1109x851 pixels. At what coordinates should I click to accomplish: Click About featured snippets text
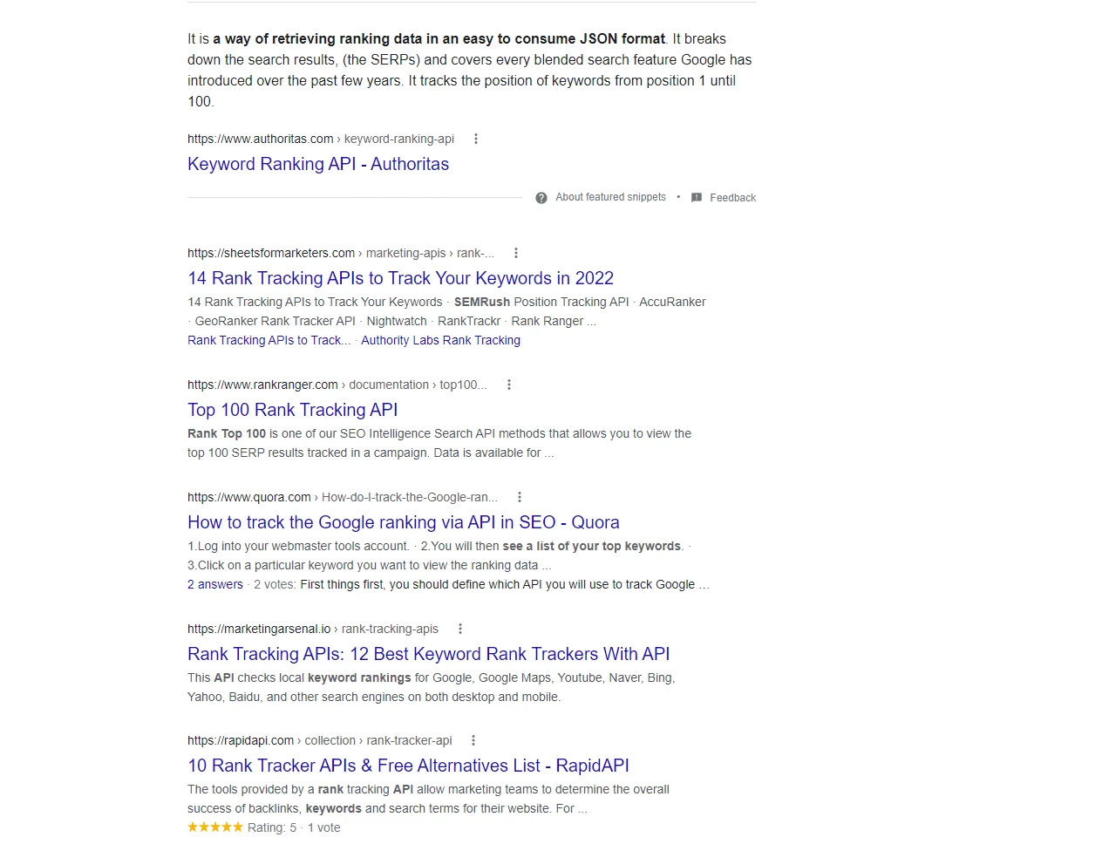point(610,197)
